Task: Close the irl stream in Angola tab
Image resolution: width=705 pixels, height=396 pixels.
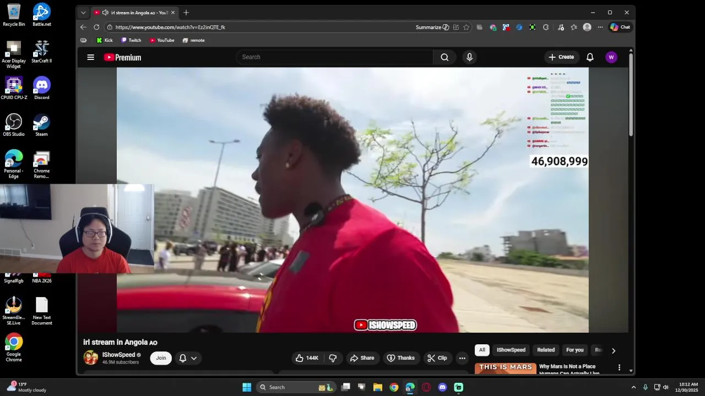Action: click(x=173, y=12)
